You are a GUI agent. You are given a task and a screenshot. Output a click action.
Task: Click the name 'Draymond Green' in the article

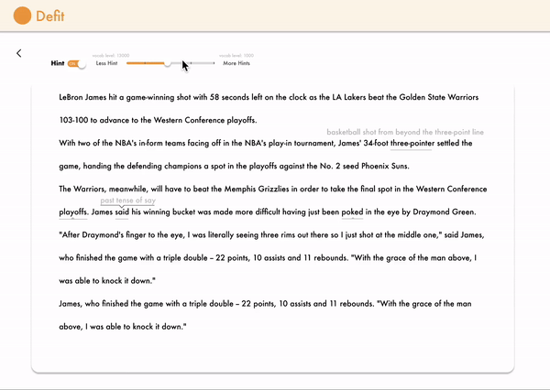click(x=444, y=212)
